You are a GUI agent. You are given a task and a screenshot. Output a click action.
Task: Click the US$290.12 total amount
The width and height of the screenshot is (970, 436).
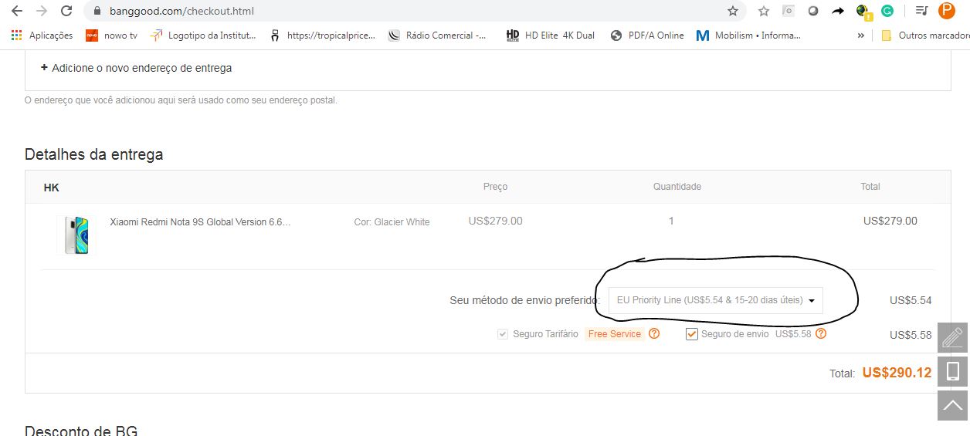(897, 373)
